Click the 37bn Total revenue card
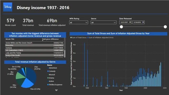 click(x=28, y=22)
